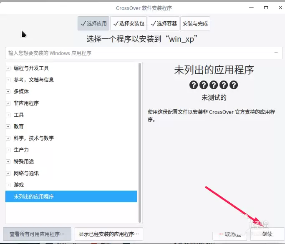Expand the 游戏 category
Screen dimensions: 285x244
pyautogui.click(x=8, y=185)
